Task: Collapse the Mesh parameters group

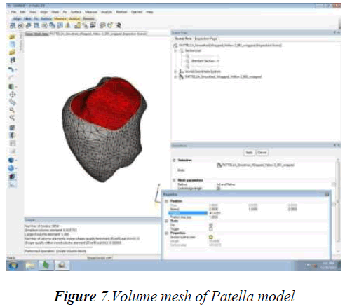Action: click(174, 180)
